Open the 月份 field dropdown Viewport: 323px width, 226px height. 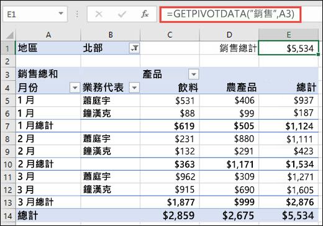pyautogui.click(x=75, y=88)
